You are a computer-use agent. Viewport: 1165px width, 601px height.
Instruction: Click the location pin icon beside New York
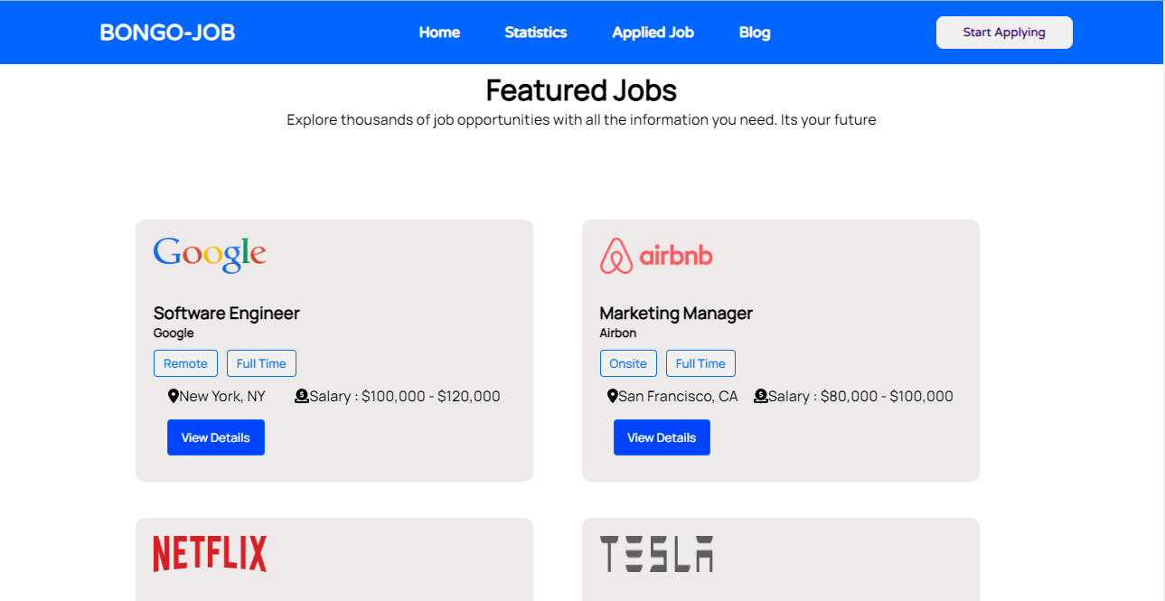tap(174, 396)
